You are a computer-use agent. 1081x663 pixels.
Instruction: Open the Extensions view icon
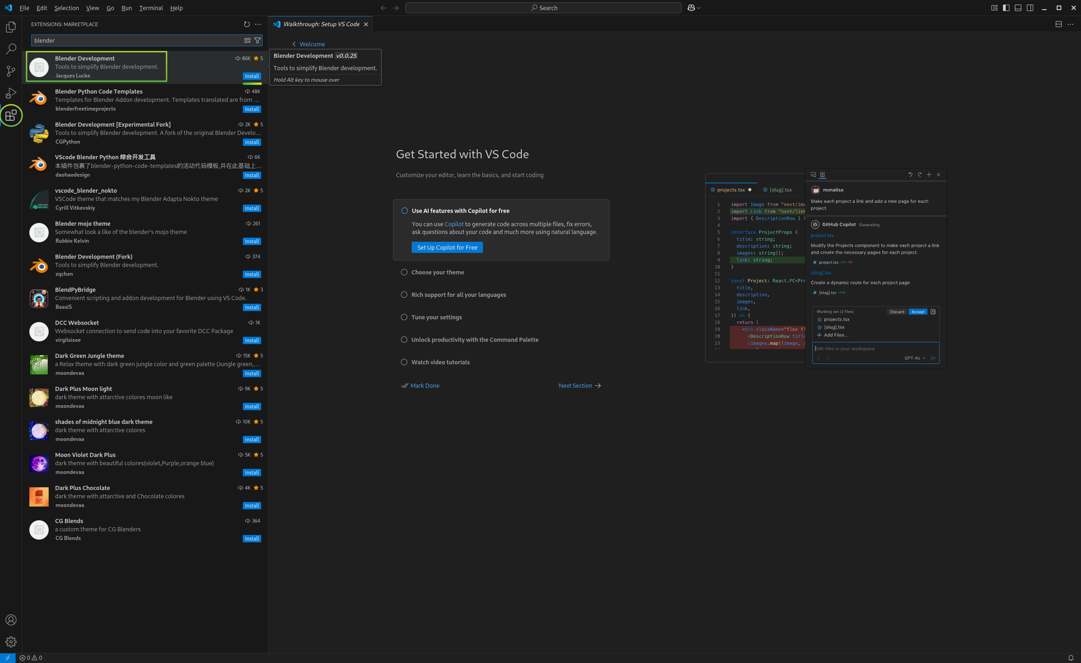coord(11,115)
